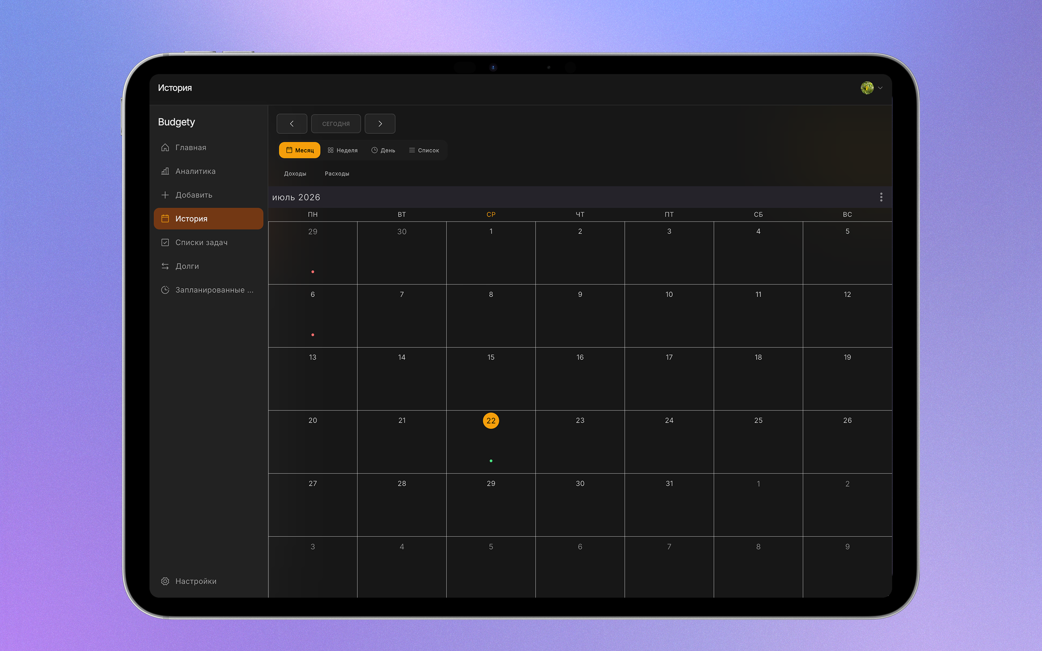Filter by Доходы

[295, 174]
